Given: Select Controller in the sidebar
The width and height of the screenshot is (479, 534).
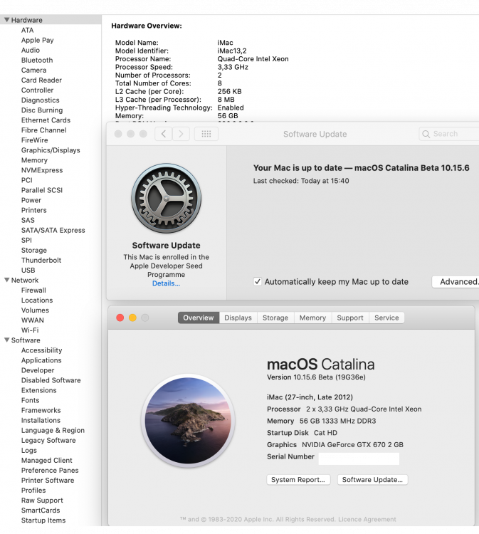Looking at the screenshot, I should click(37, 90).
